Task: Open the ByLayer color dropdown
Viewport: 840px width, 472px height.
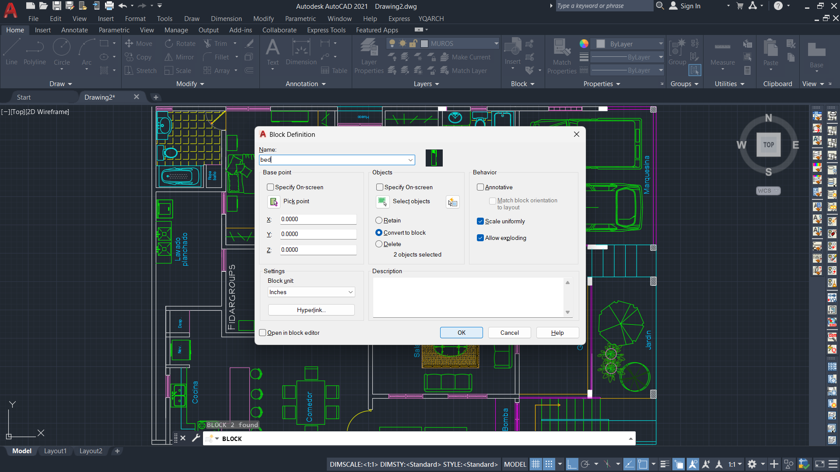Action: (x=661, y=44)
